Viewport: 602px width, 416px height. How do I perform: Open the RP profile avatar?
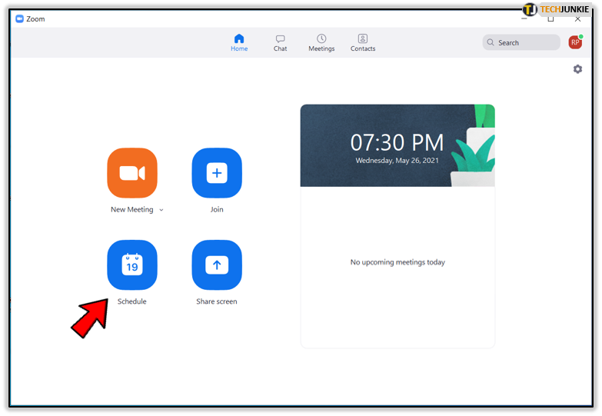(x=575, y=42)
